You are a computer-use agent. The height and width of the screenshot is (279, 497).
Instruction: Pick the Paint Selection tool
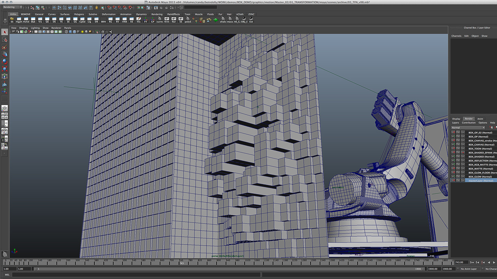5,47
